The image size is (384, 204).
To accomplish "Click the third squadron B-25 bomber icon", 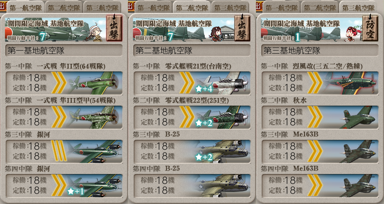I will 222,152.
